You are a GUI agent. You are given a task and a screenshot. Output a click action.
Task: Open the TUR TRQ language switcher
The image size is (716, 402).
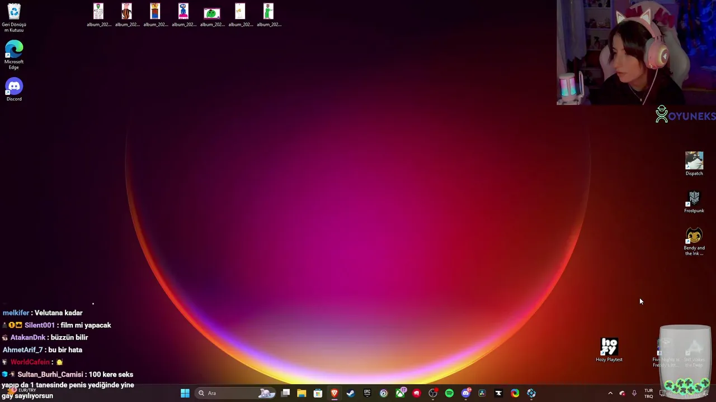click(x=649, y=393)
